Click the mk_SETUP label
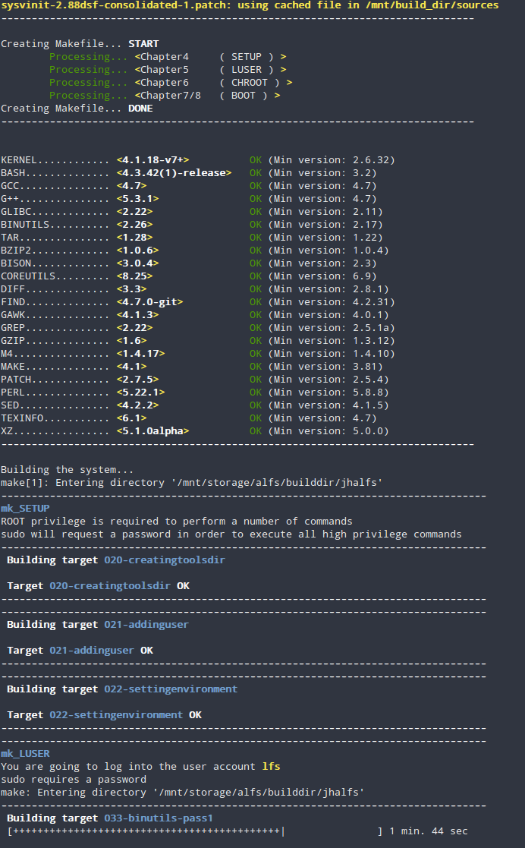525x848 pixels. 25,509
